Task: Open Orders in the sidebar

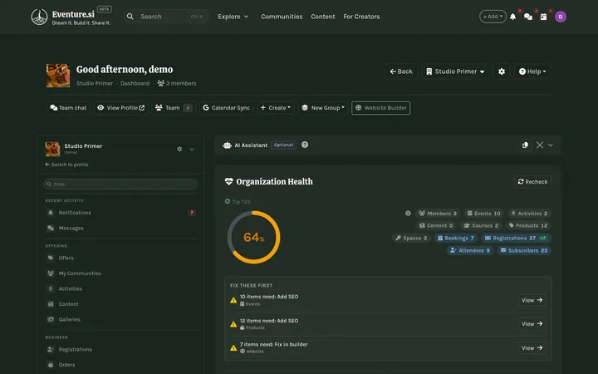Action: [121, 365]
